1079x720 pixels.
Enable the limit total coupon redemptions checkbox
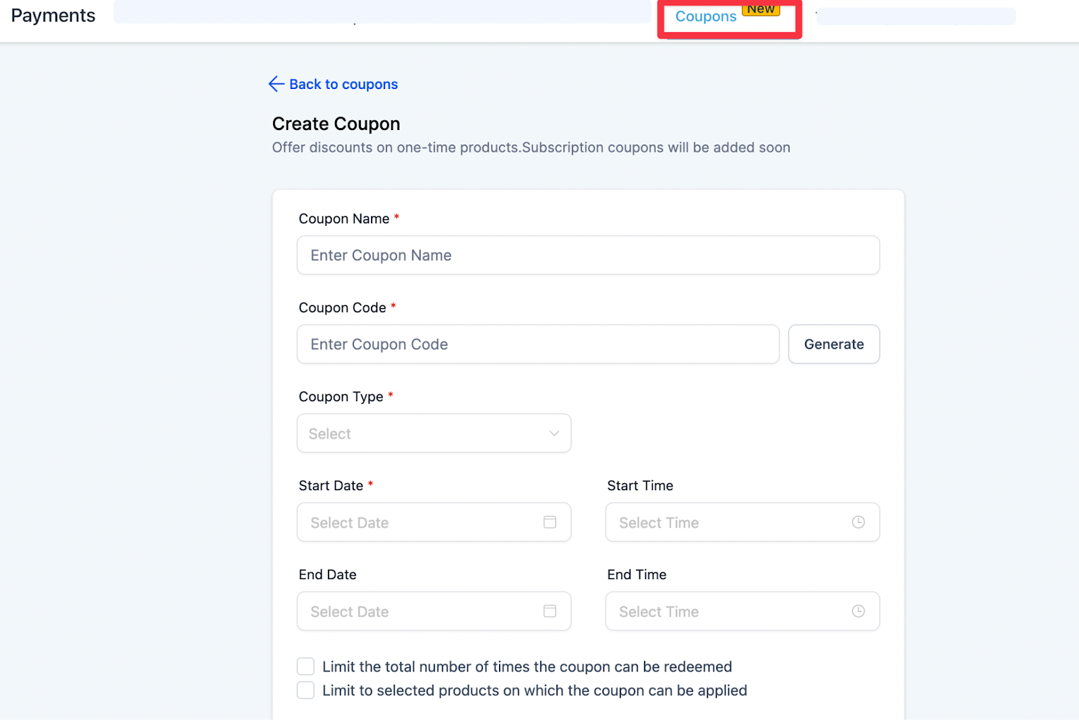tap(305, 666)
